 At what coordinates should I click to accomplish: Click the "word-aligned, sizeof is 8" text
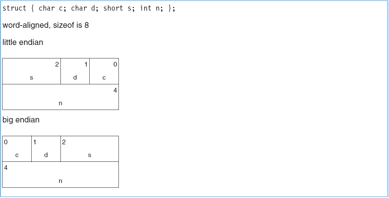click(46, 25)
